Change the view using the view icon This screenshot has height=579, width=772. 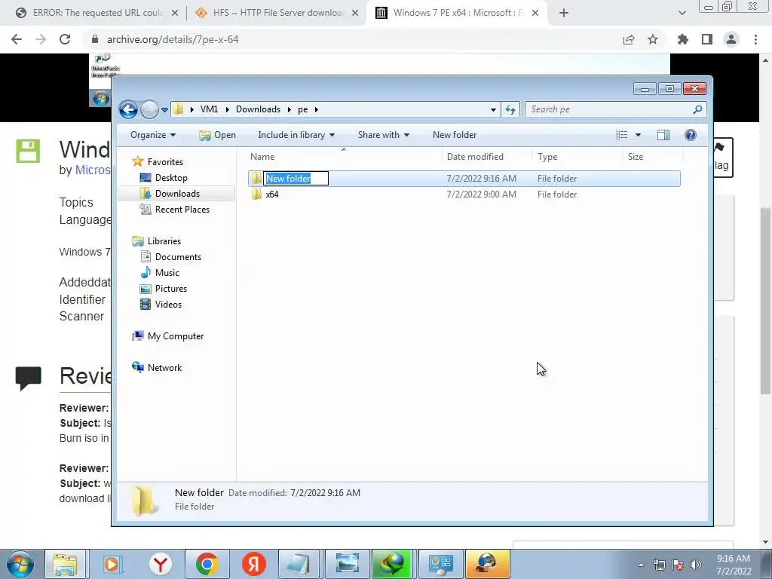[622, 135]
